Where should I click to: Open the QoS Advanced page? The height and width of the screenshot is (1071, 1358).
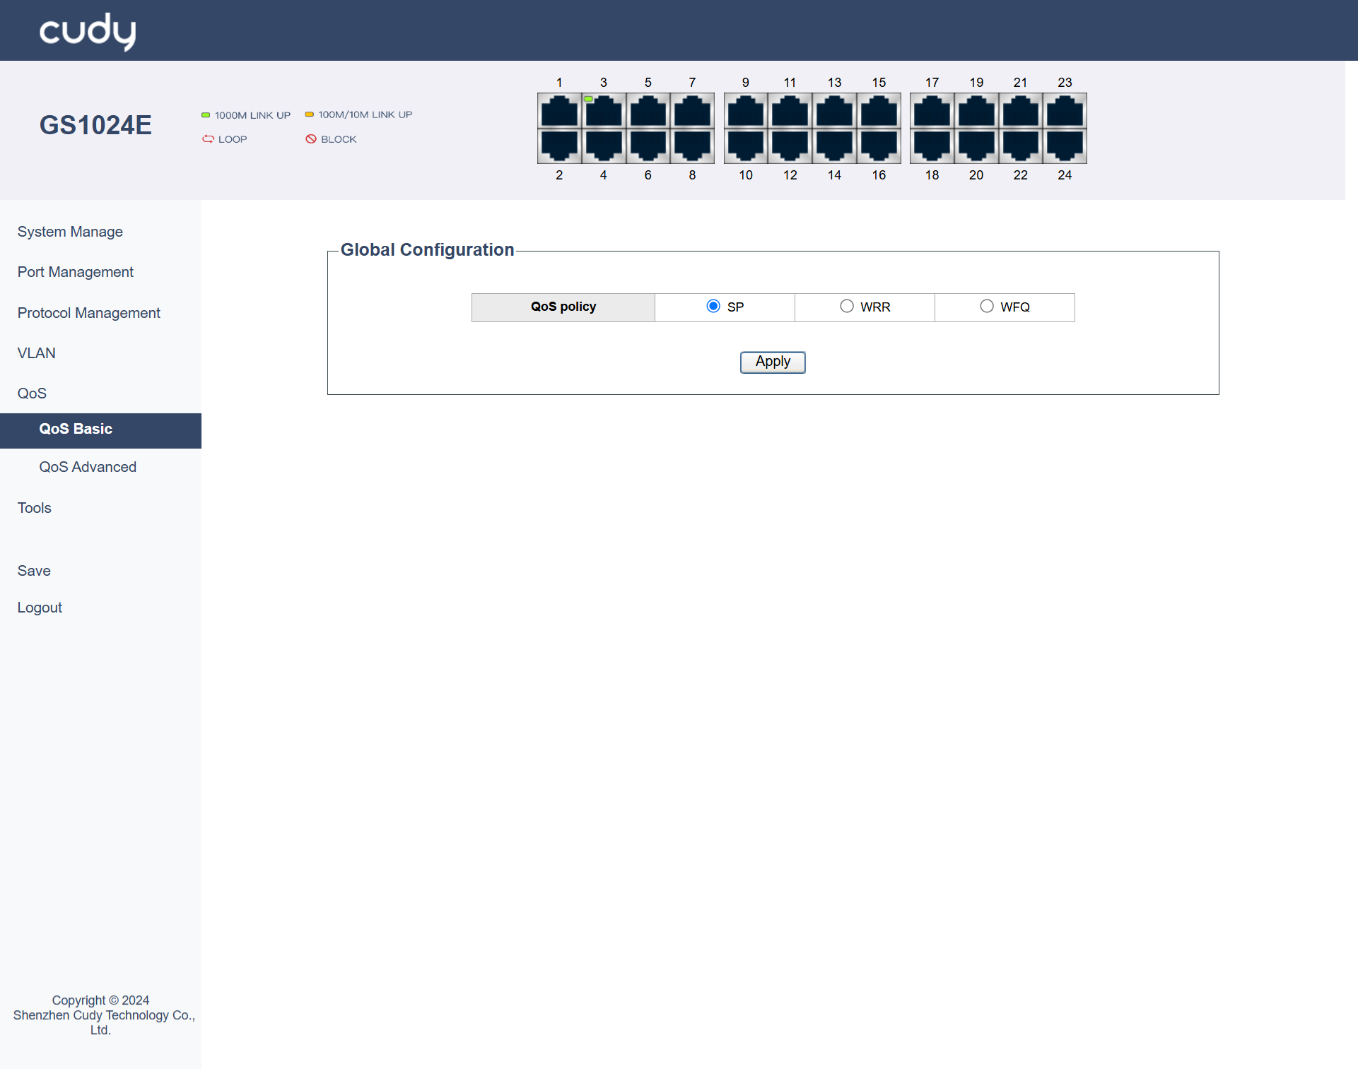click(88, 467)
